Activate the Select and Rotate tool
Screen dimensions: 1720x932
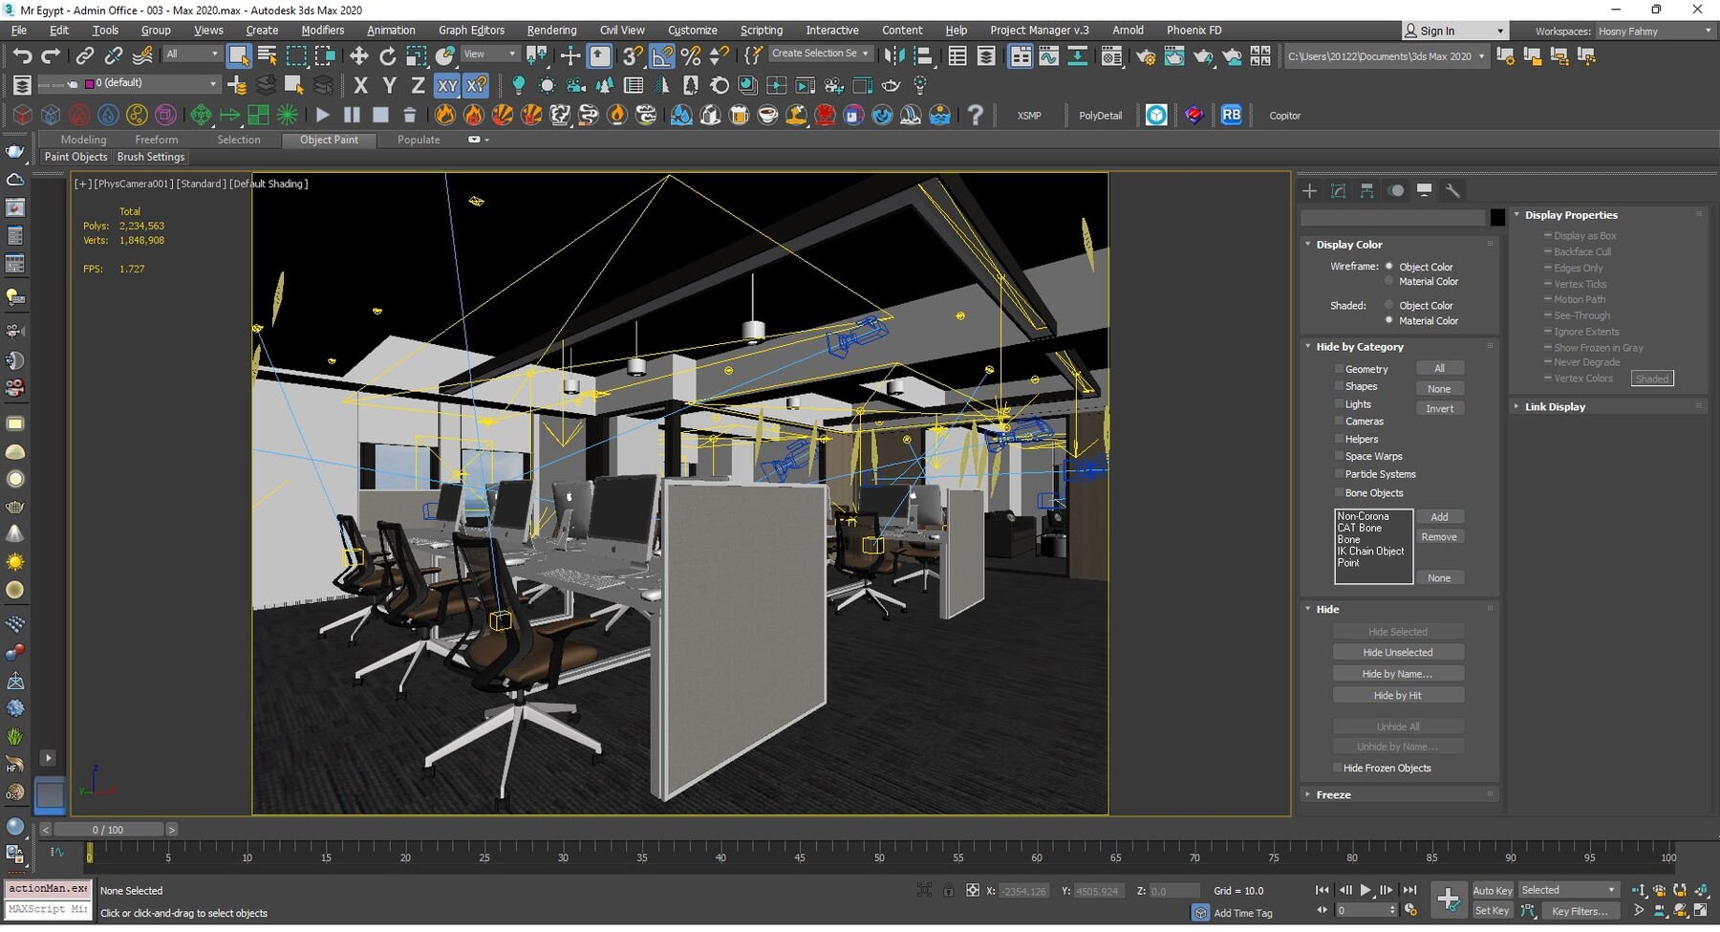point(388,55)
